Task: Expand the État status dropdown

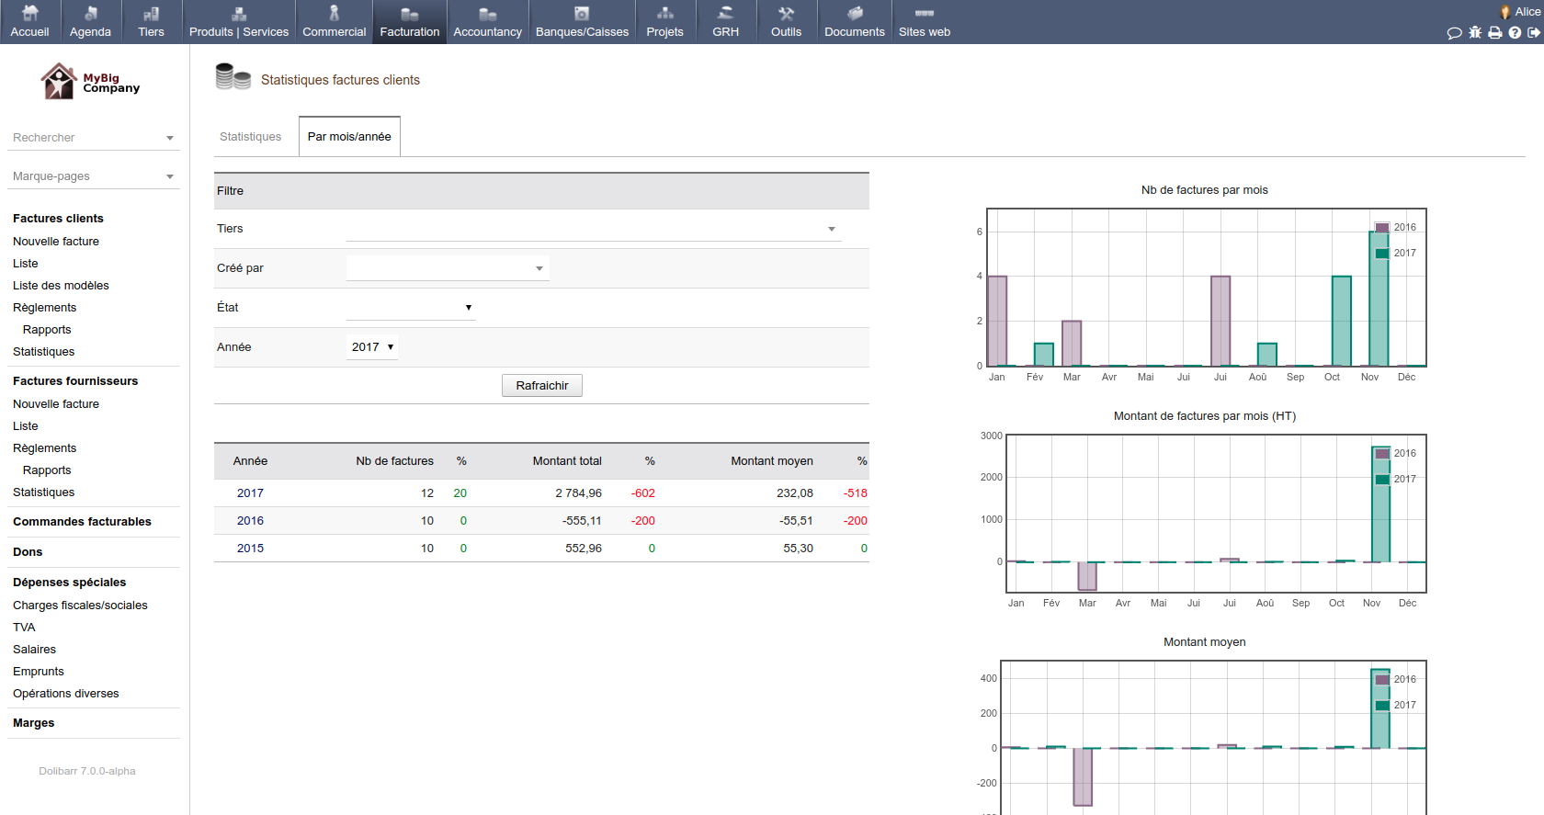Action: (x=411, y=308)
